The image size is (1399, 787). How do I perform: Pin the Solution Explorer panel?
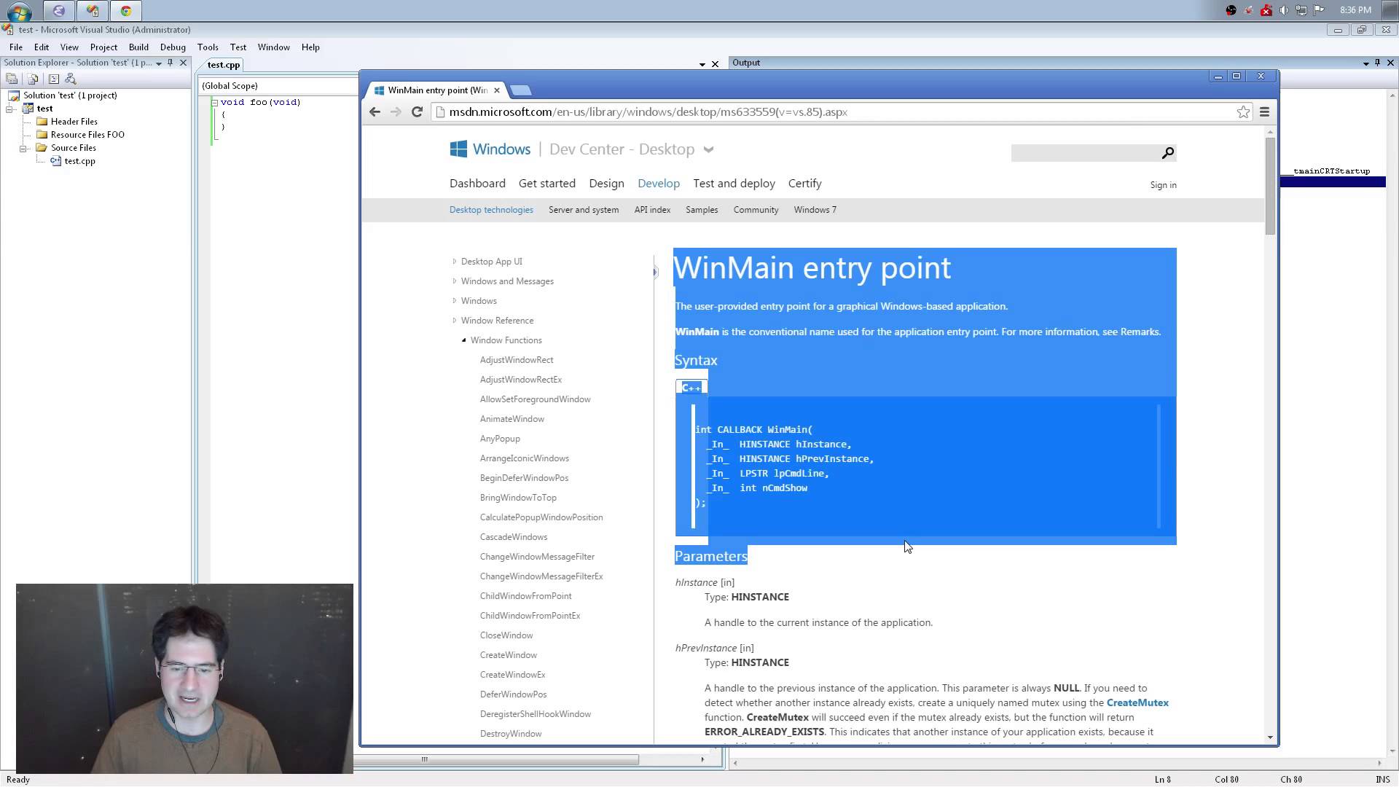point(171,63)
